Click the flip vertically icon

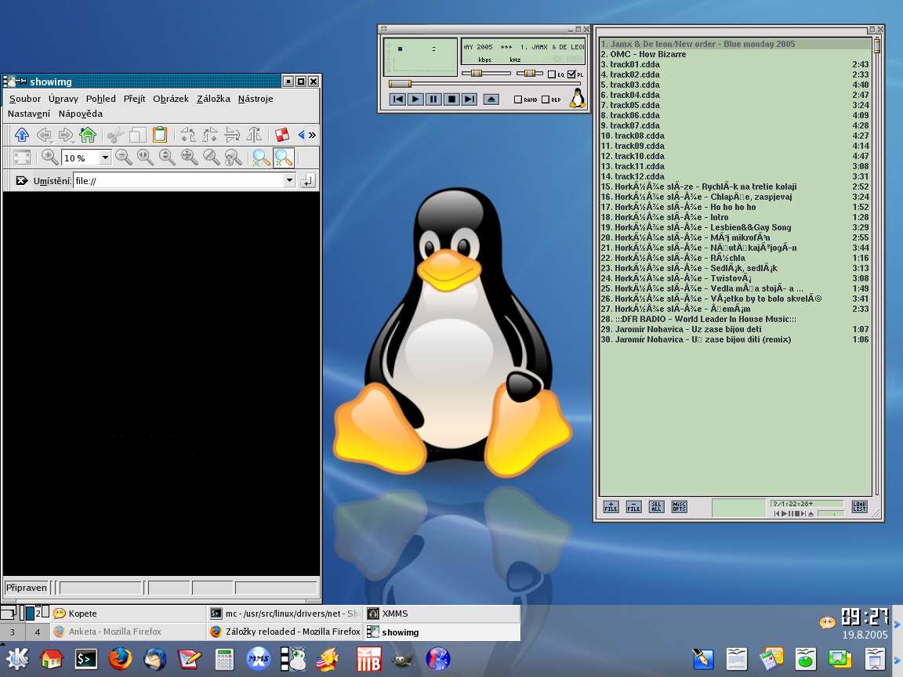(x=232, y=135)
